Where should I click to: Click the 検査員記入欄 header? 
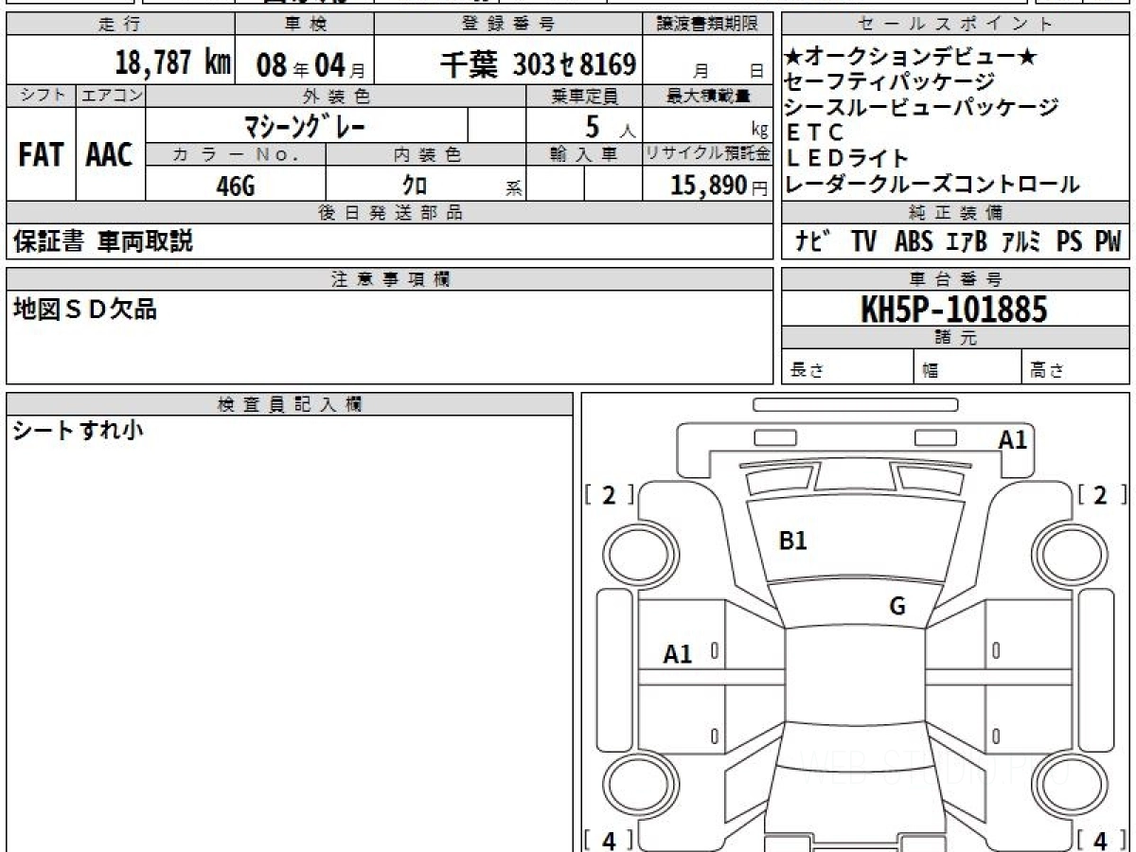coord(290,404)
